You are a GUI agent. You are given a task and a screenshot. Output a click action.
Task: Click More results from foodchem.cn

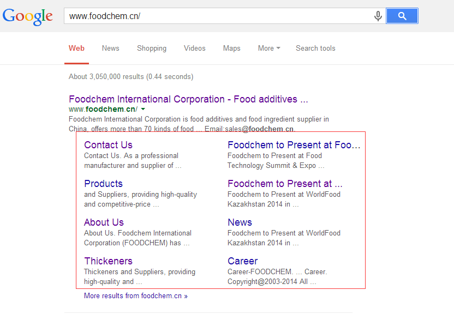pos(136,296)
